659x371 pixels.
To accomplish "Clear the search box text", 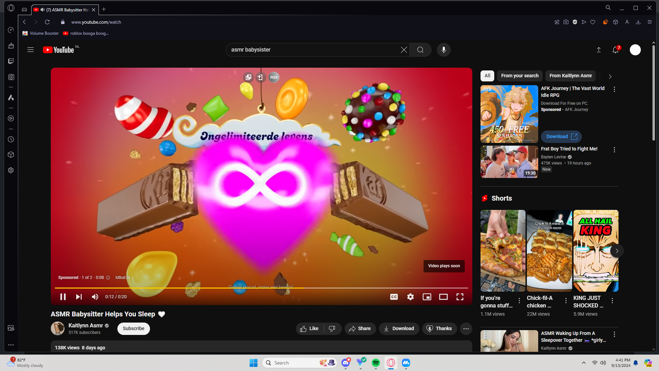I will coord(404,50).
